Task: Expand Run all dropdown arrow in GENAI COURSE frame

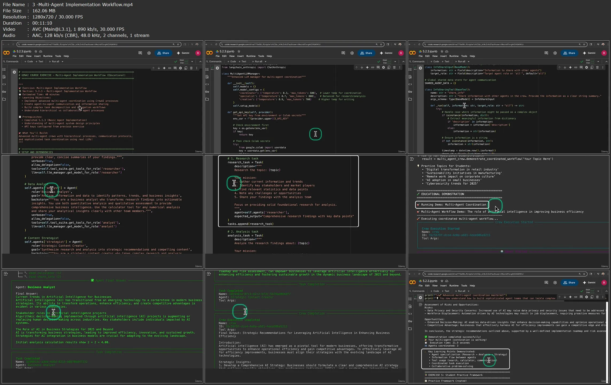Action: [x=63, y=62]
